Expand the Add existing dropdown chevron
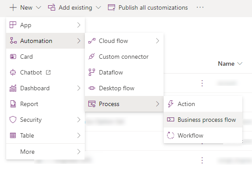Image resolution: width=252 pixels, height=170 pixels. pos(98,7)
